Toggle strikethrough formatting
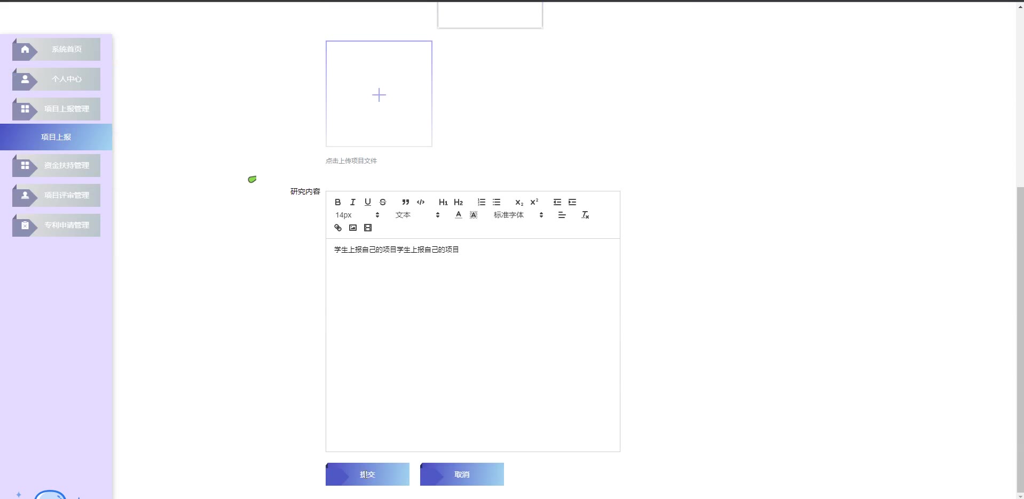The width and height of the screenshot is (1024, 499). [x=383, y=202]
